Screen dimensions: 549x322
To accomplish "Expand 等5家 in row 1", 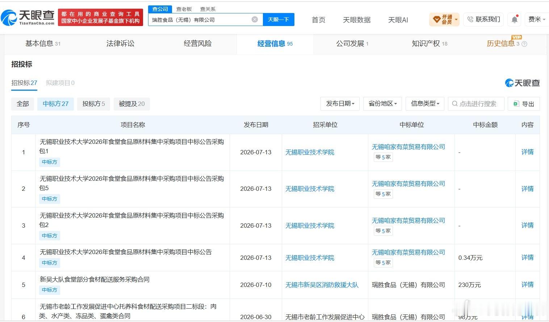I will click(383, 157).
